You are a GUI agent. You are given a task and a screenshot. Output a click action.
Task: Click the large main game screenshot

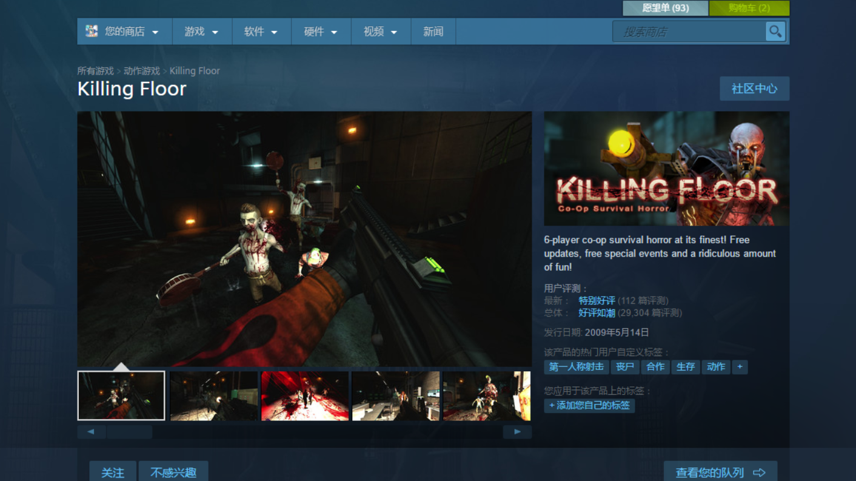(304, 239)
